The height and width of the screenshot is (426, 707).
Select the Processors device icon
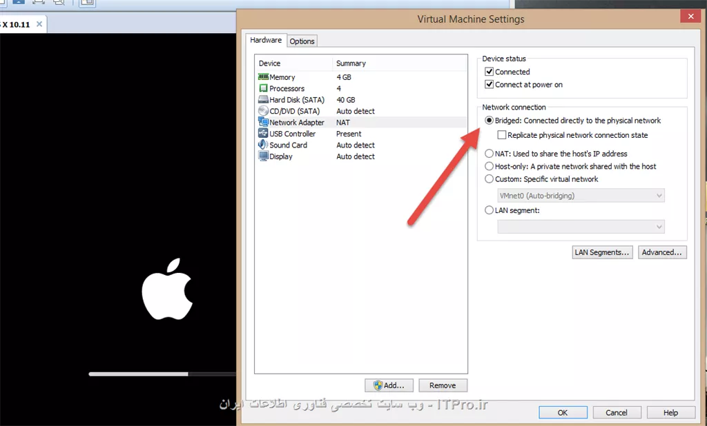263,88
